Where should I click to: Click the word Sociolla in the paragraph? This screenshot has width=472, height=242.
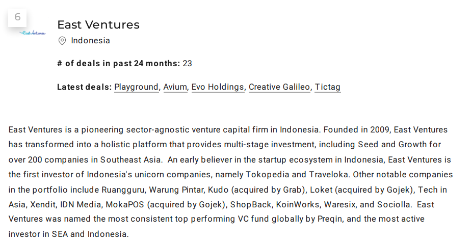coord(394,205)
